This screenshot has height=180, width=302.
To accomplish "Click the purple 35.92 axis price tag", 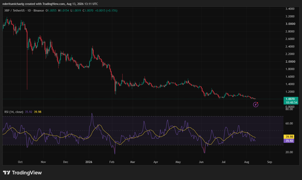I will [x=289, y=141].
